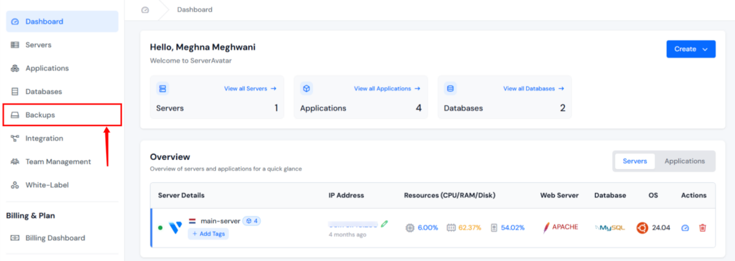Click the Databases card cylinder icon
735x261 pixels.
pyautogui.click(x=451, y=88)
